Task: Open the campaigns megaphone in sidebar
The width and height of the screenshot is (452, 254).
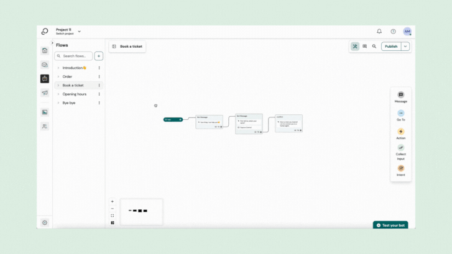Action: 45,93
